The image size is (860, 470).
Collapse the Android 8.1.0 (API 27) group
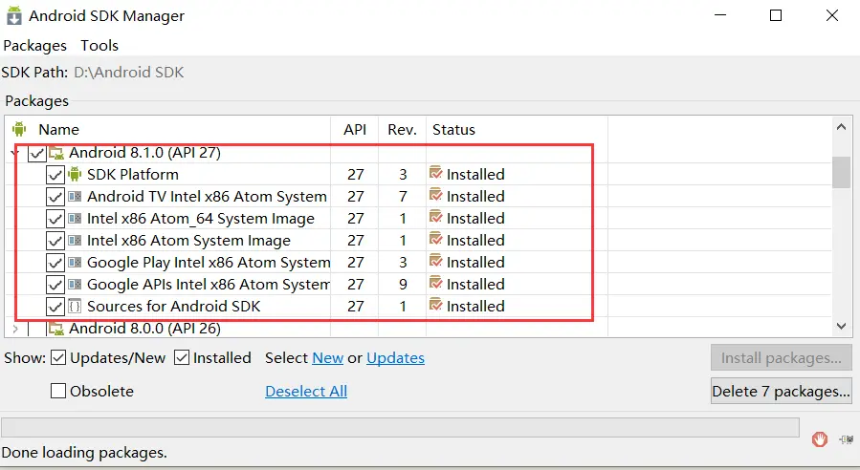(14, 153)
